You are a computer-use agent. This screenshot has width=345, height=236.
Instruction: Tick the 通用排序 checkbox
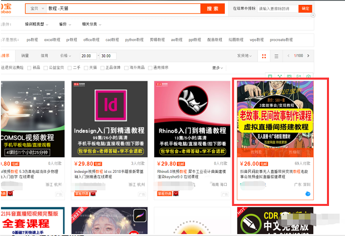tap(150, 68)
